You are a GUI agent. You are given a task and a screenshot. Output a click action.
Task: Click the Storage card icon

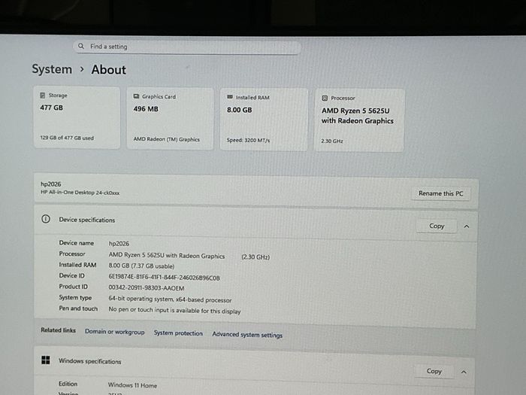tap(43, 96)
